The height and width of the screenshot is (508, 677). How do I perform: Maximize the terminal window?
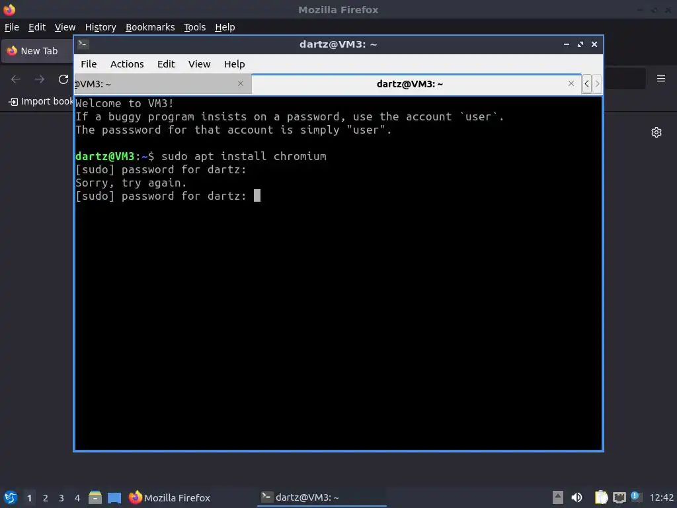coord(580,44)
